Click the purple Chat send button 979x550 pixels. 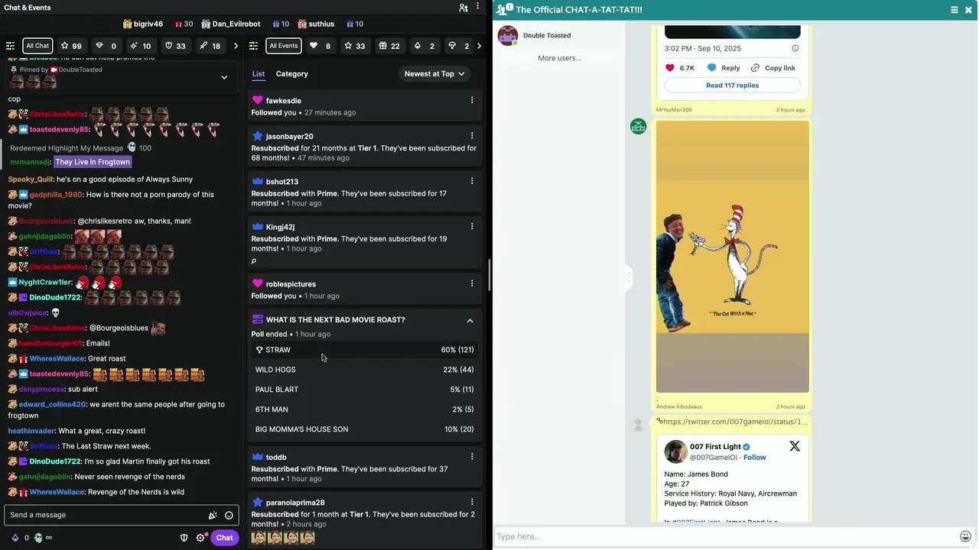pyautogui.click(x=224, y=538)
